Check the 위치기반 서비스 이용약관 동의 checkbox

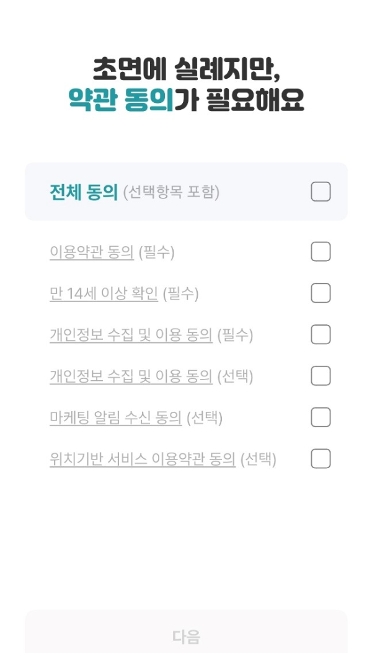(321, 458)
